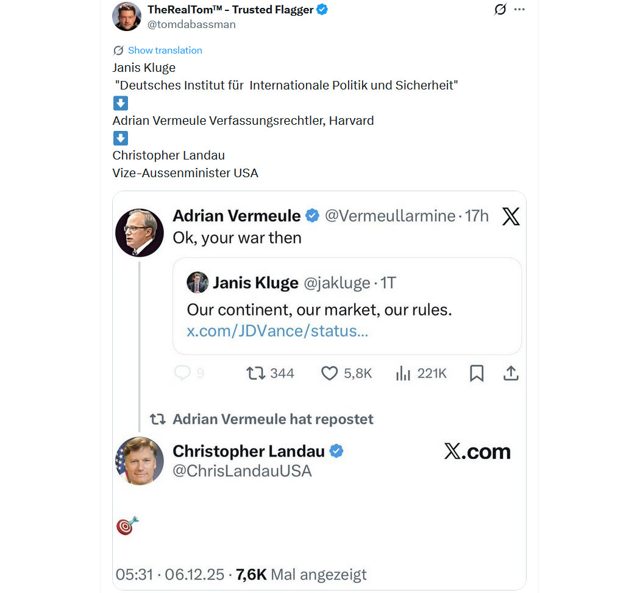Click the dart target emoji

[x=127, y=525]
